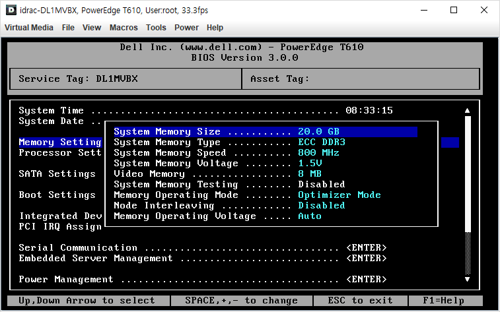Select the SATA Settings entry
Viewport: 500px width, 312px height.
(57, 174)
